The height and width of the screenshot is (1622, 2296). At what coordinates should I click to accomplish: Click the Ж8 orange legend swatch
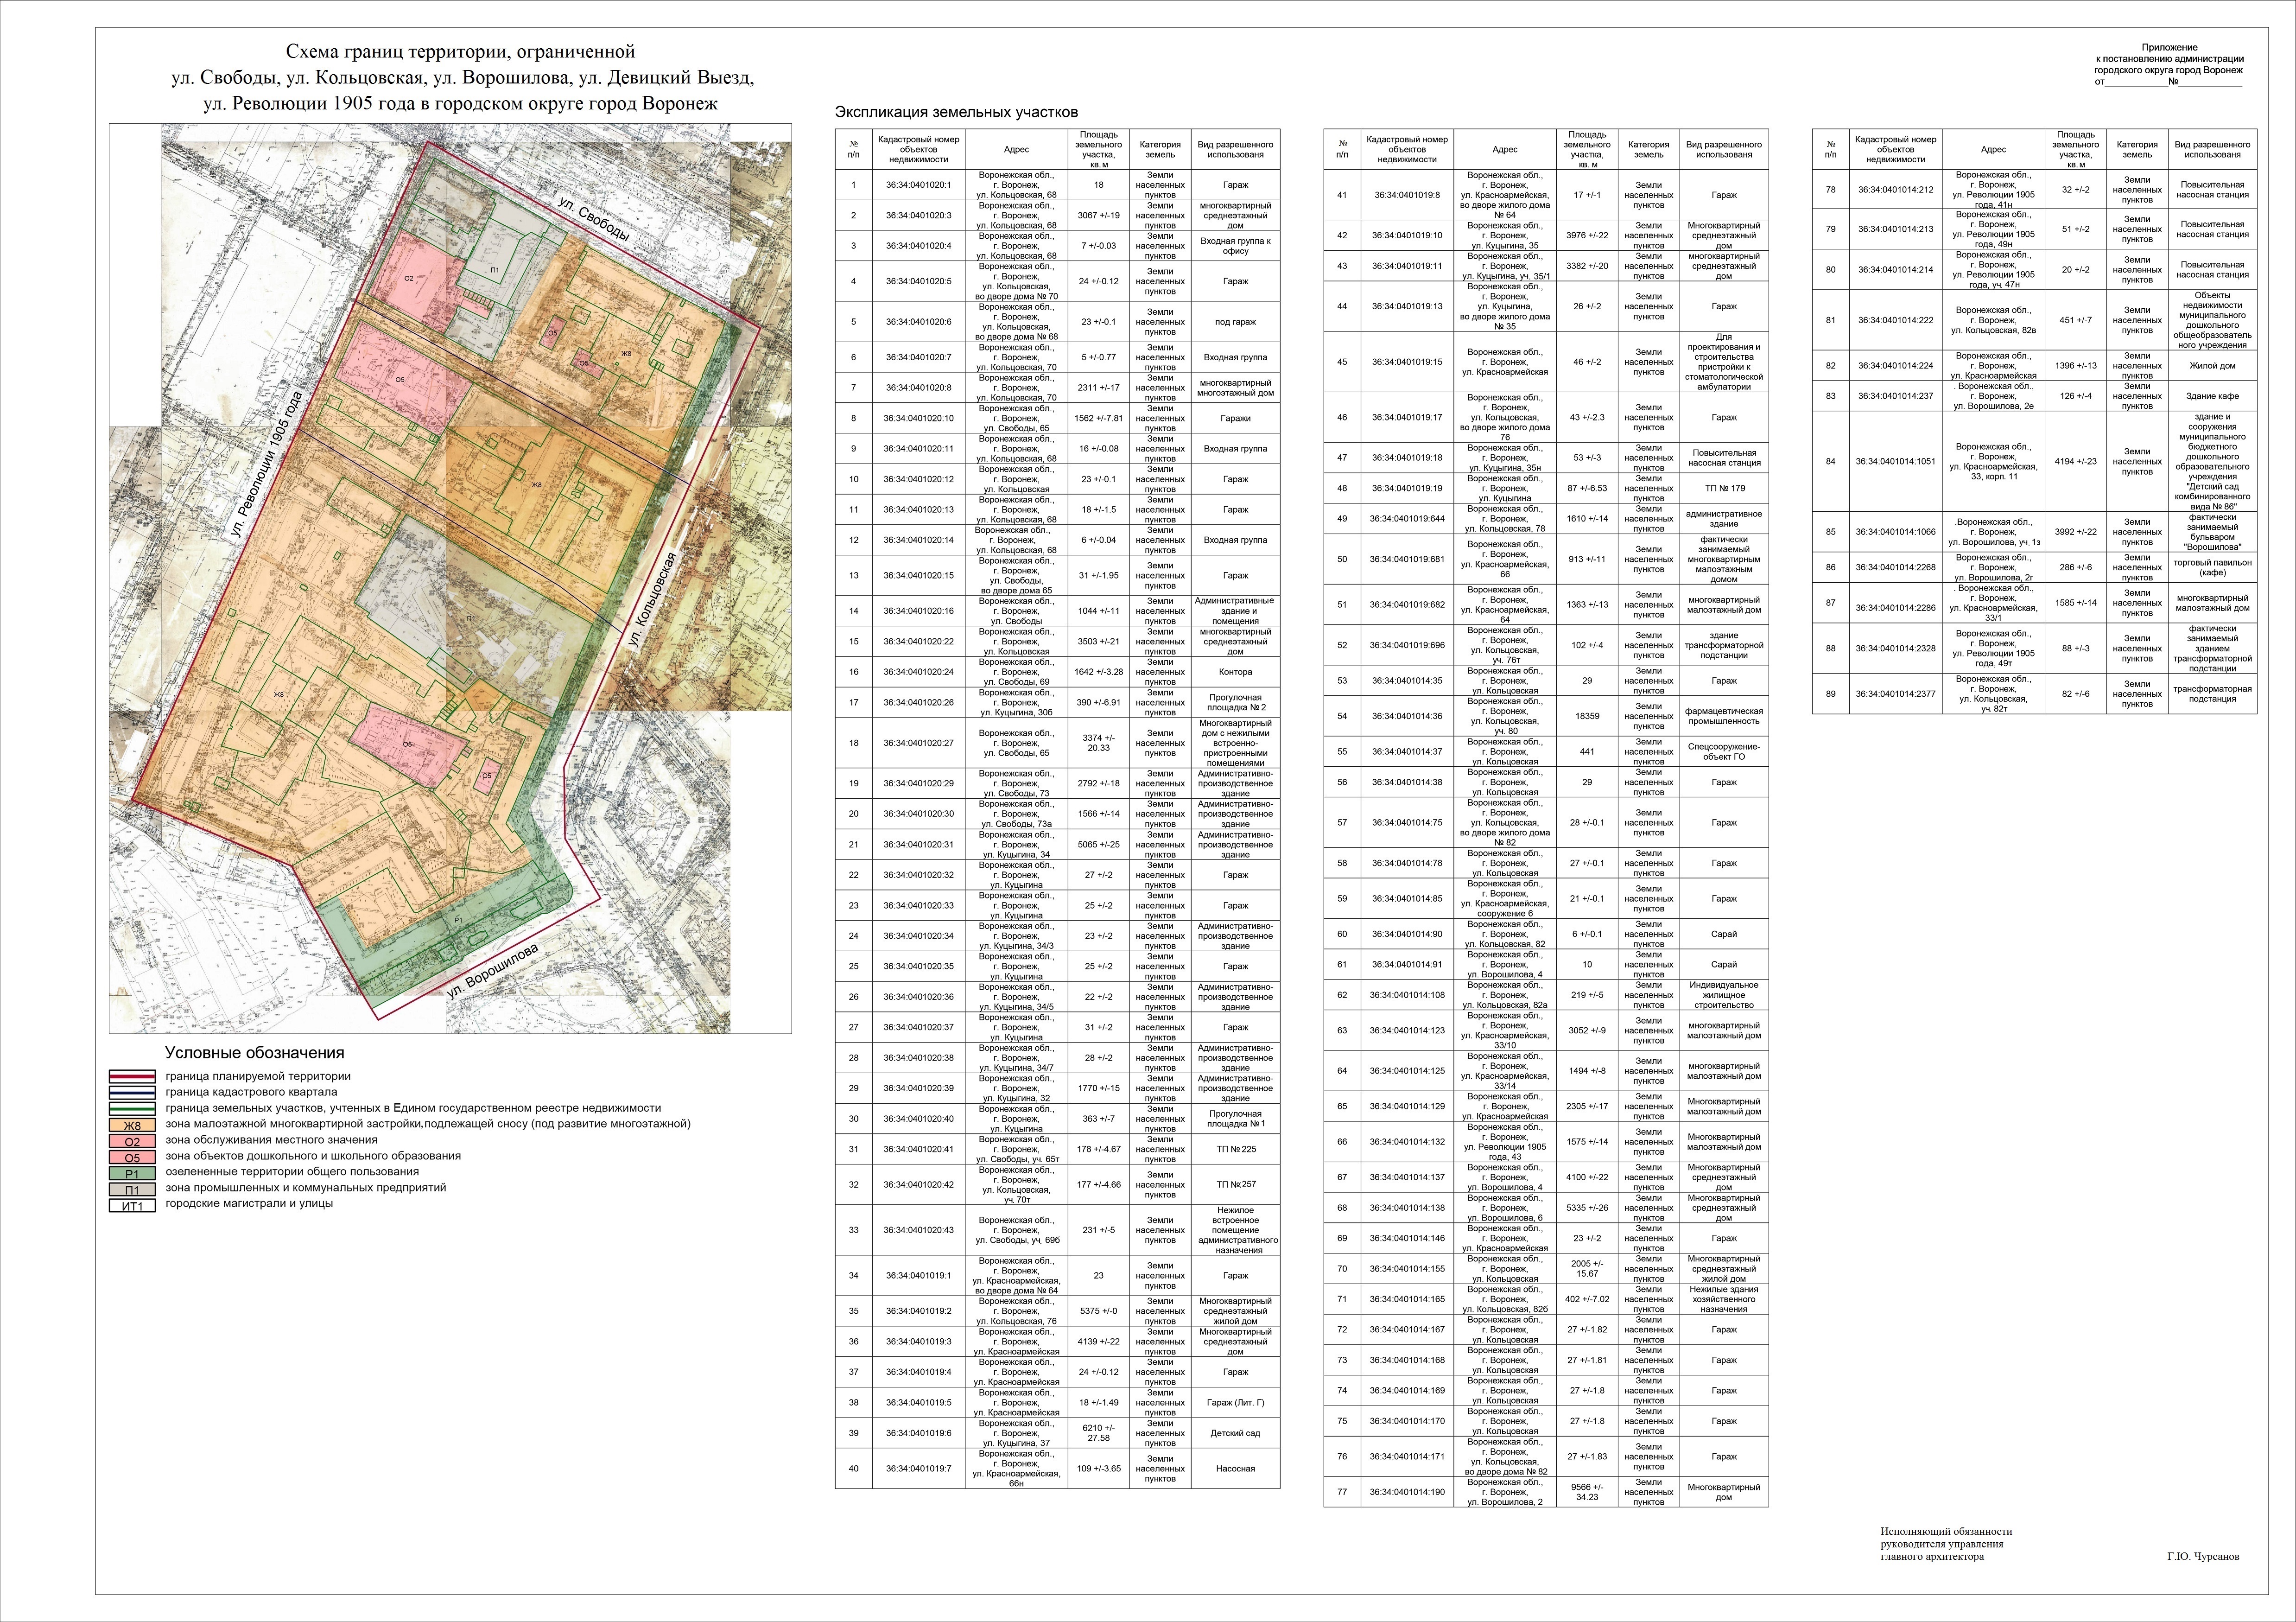pos(132,1125)
